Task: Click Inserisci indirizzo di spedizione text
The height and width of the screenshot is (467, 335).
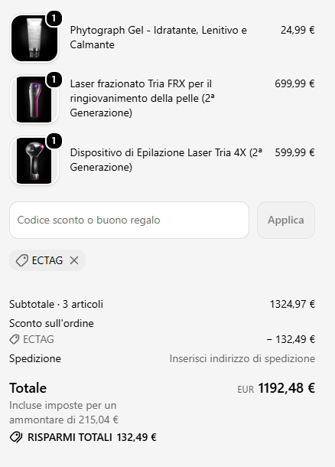Action: coord(242,358)
